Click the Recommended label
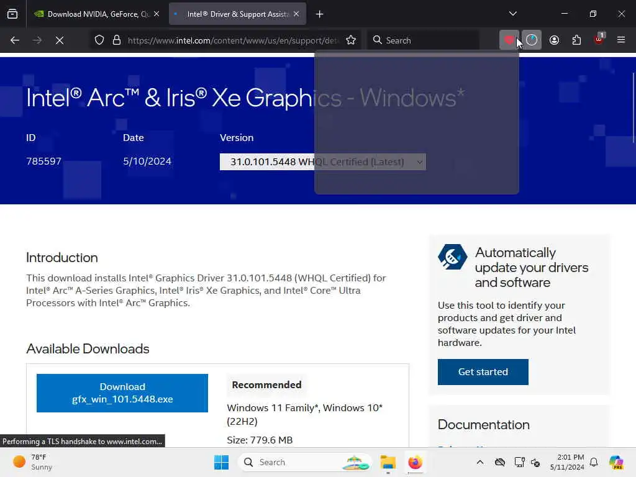The width and height of the screenshot is (636, 477). (266, 385)
